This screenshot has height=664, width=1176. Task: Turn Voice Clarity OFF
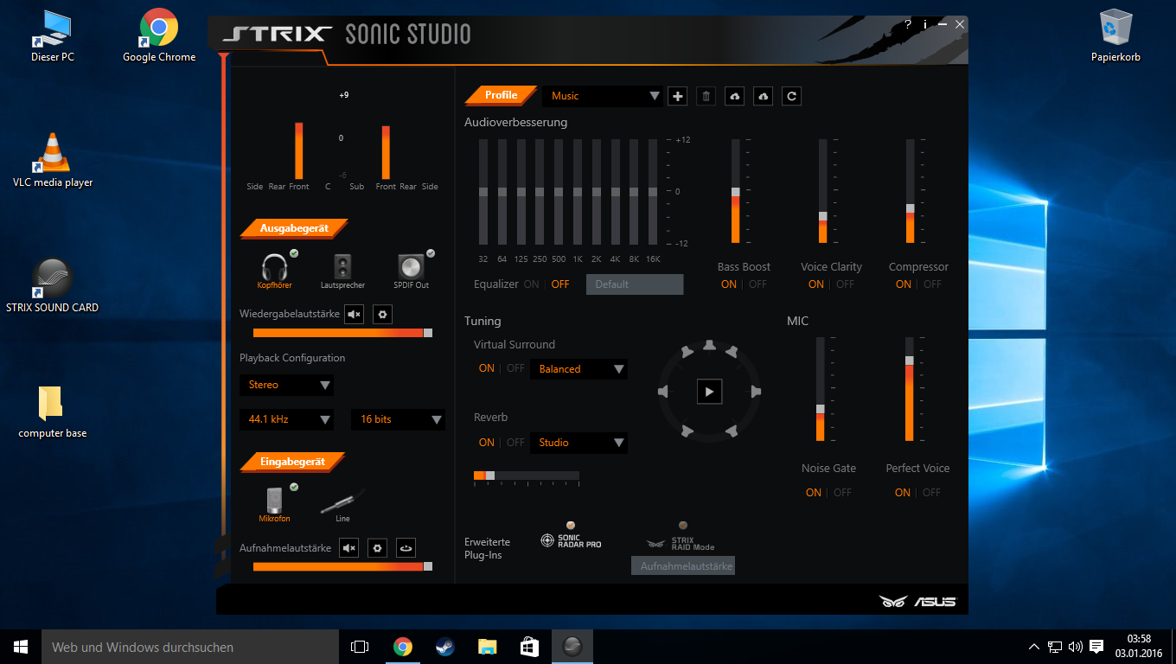click(845, 284)
